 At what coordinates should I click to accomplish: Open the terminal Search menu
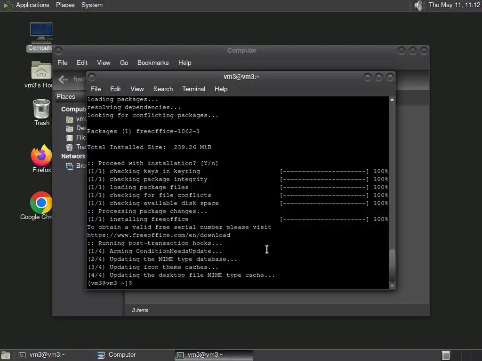tap(163, 89)
